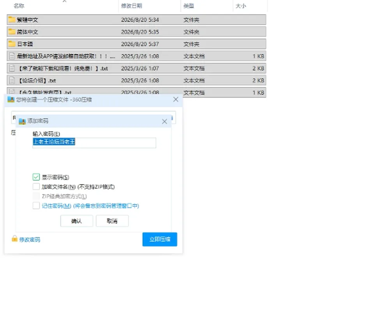This screenshot has width=374, height=325.
Task: Click the 日本語 folder icon
Action: coord(12,44)
